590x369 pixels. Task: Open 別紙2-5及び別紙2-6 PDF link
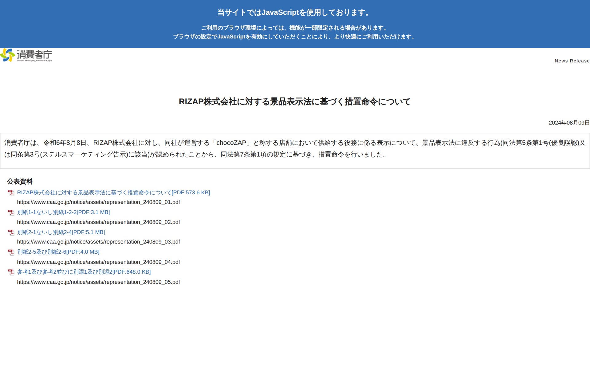click(58, 252)
